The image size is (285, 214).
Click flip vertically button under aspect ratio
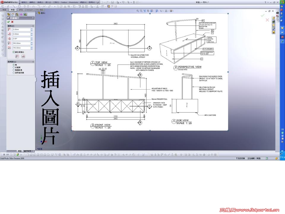[x=23, y=56]
